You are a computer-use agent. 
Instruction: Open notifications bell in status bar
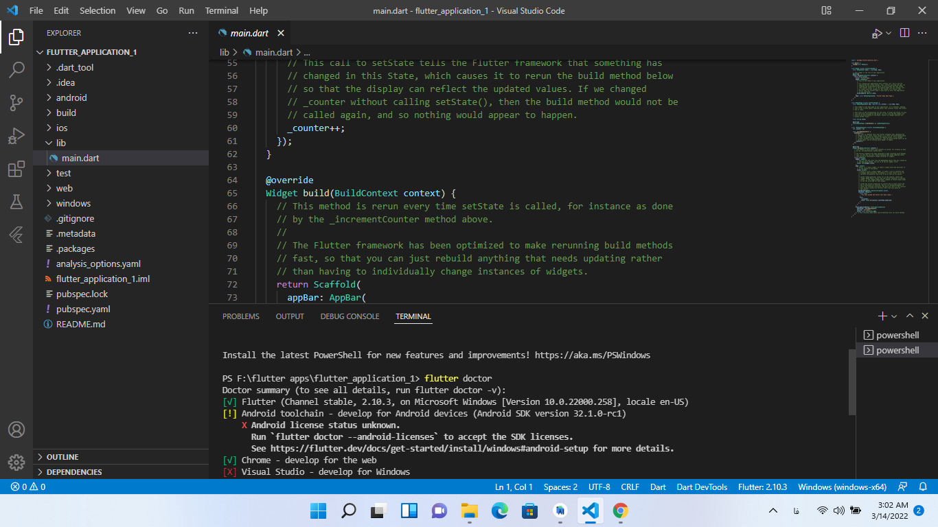923,487
